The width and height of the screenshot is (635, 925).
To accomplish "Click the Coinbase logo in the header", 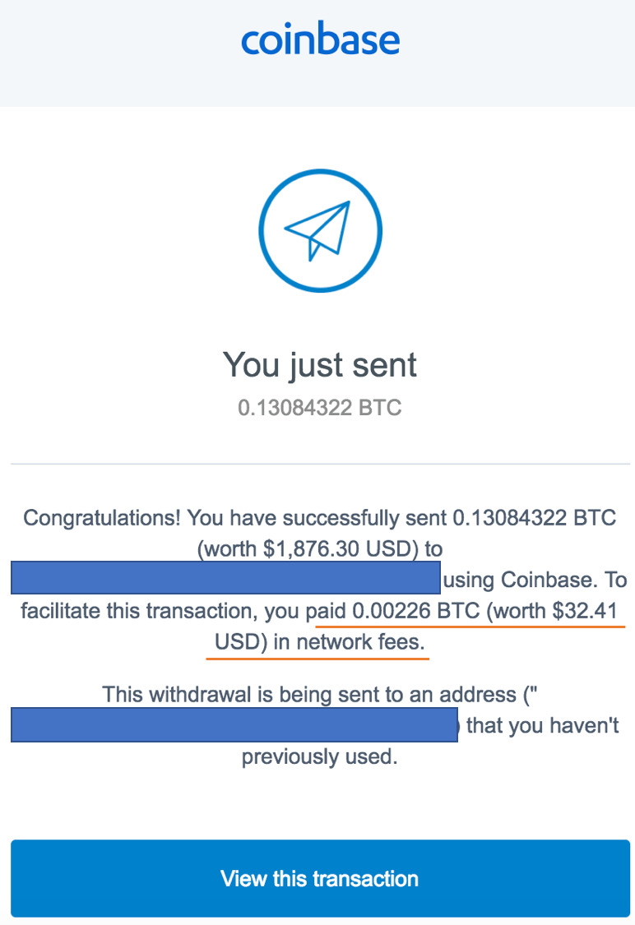I will (x=320, y=40).
